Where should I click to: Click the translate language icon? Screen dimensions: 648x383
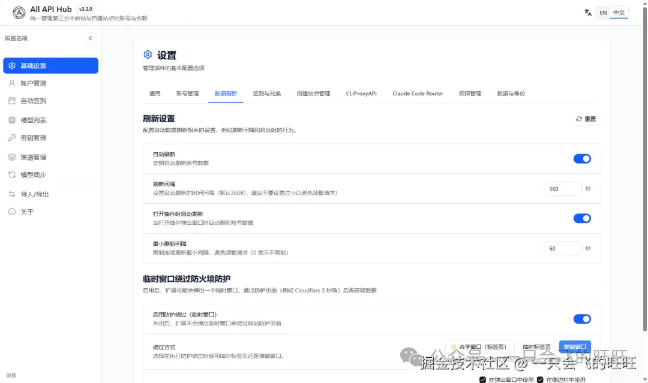(587, 13)
